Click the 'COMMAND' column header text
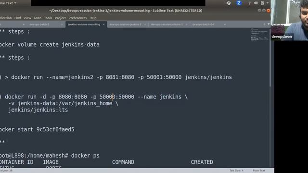The height and width of the screenshot is (173, 308). pos(123,162)
